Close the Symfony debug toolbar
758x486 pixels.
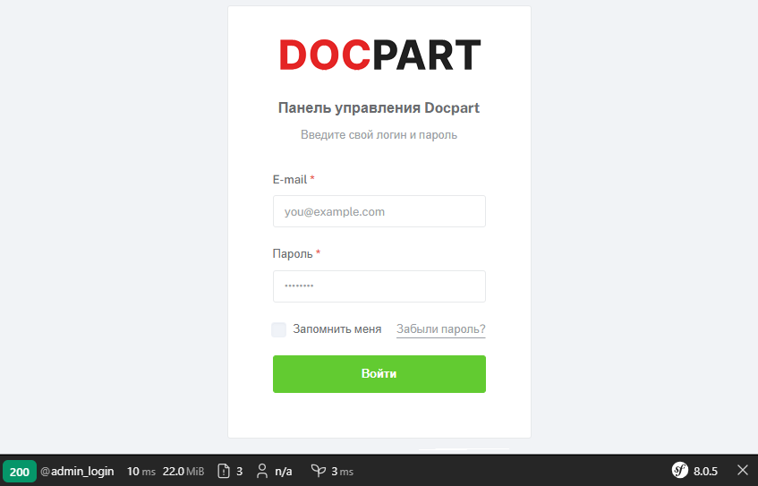[x=743, y=470]
